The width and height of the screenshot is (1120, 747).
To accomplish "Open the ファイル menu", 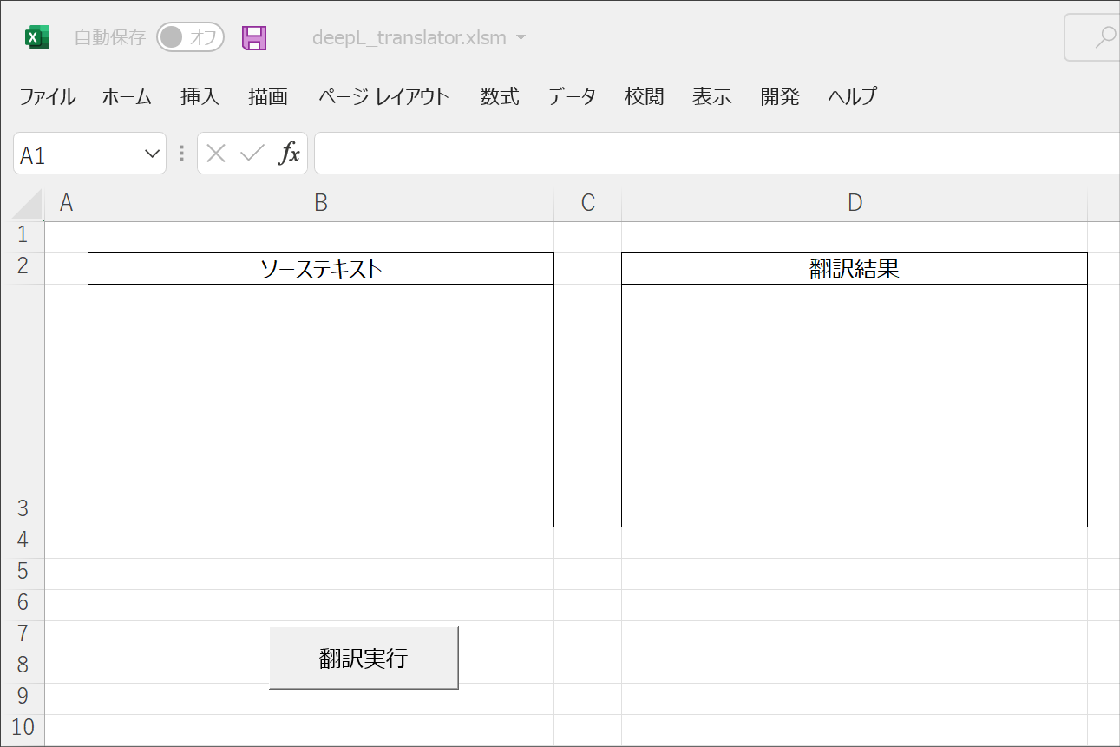I will click(47, 97).
